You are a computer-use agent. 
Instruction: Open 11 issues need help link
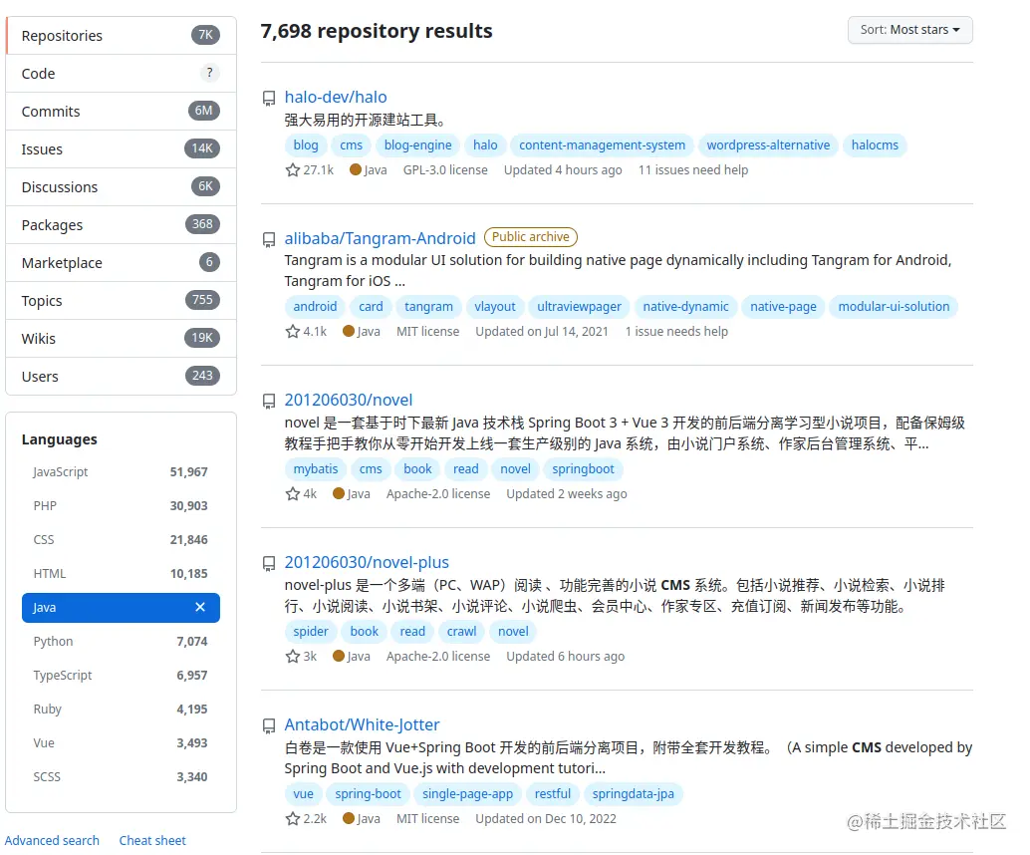pos(693,170)
